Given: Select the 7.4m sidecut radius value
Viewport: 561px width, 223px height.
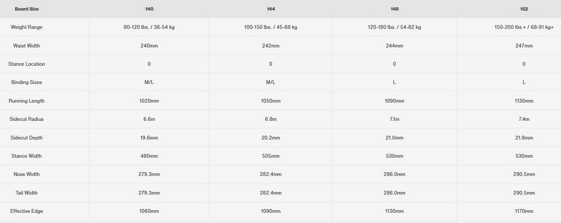Looking at the screenshot, I should click(x=524, y=119).
